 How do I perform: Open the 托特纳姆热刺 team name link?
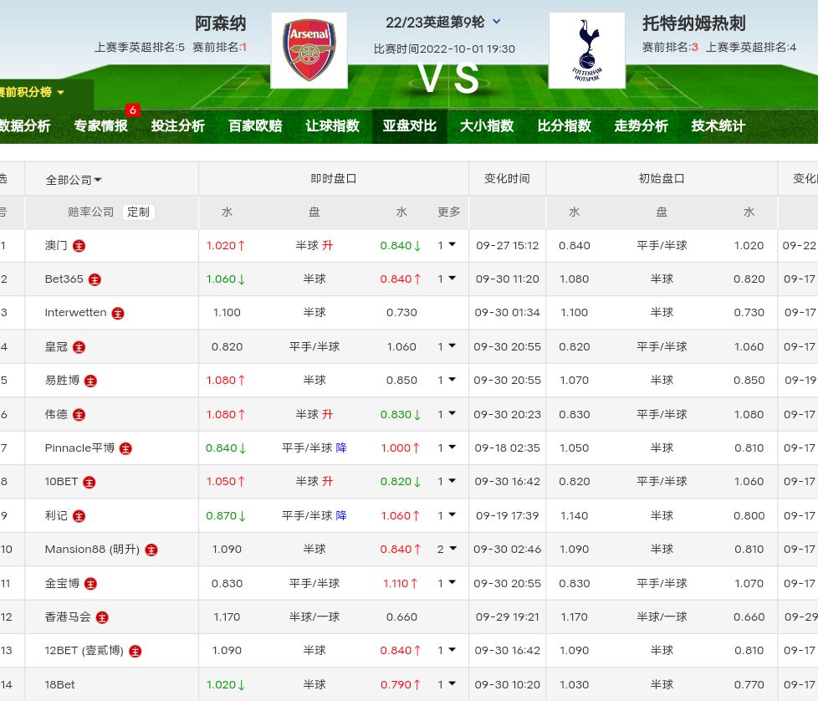click(x=693, y=23)
